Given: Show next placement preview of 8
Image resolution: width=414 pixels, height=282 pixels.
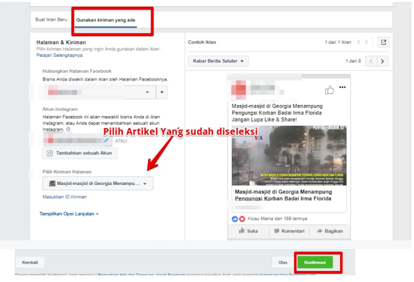Looking at the screenshot, I should click(382, 61).
